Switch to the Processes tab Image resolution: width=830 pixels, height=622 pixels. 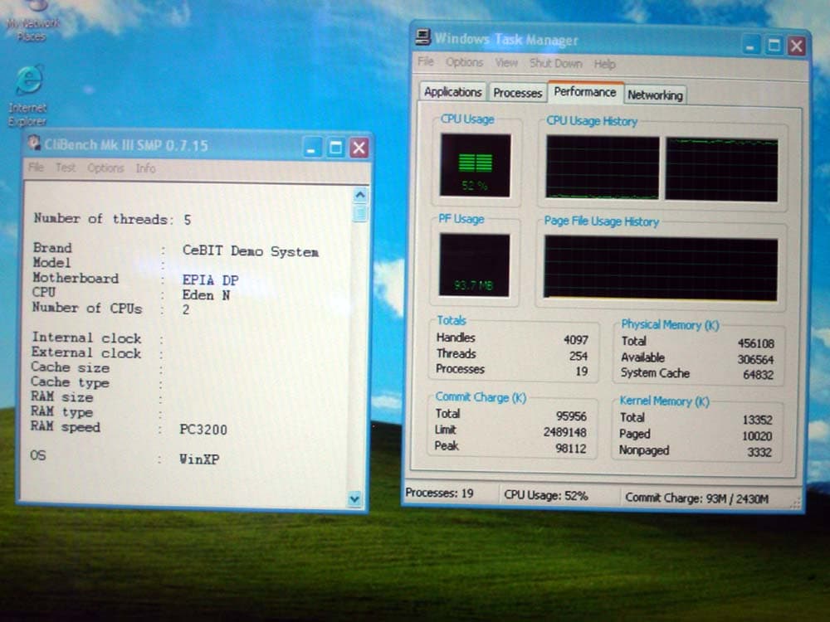coord(517,93)
